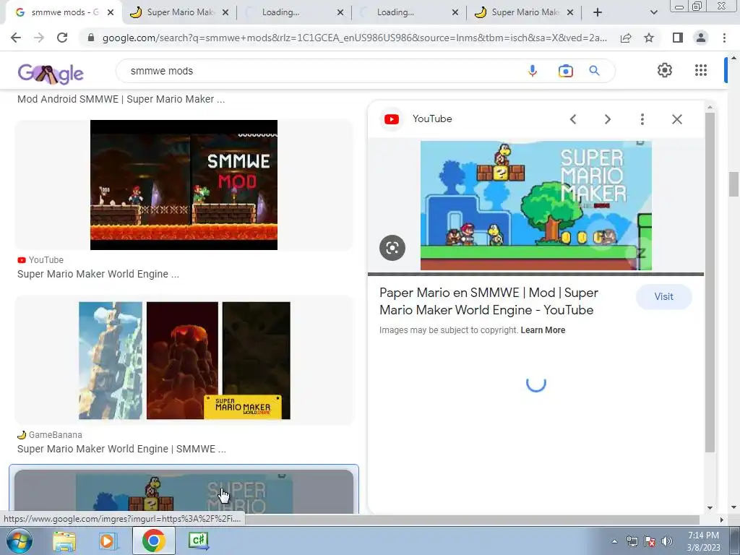Show hidden system tray icons
The height and width of the screenshot is (555, 740).
[x=614, y=541]
